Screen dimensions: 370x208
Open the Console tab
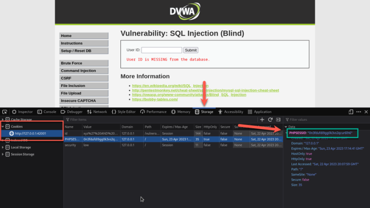coord(47,112)
